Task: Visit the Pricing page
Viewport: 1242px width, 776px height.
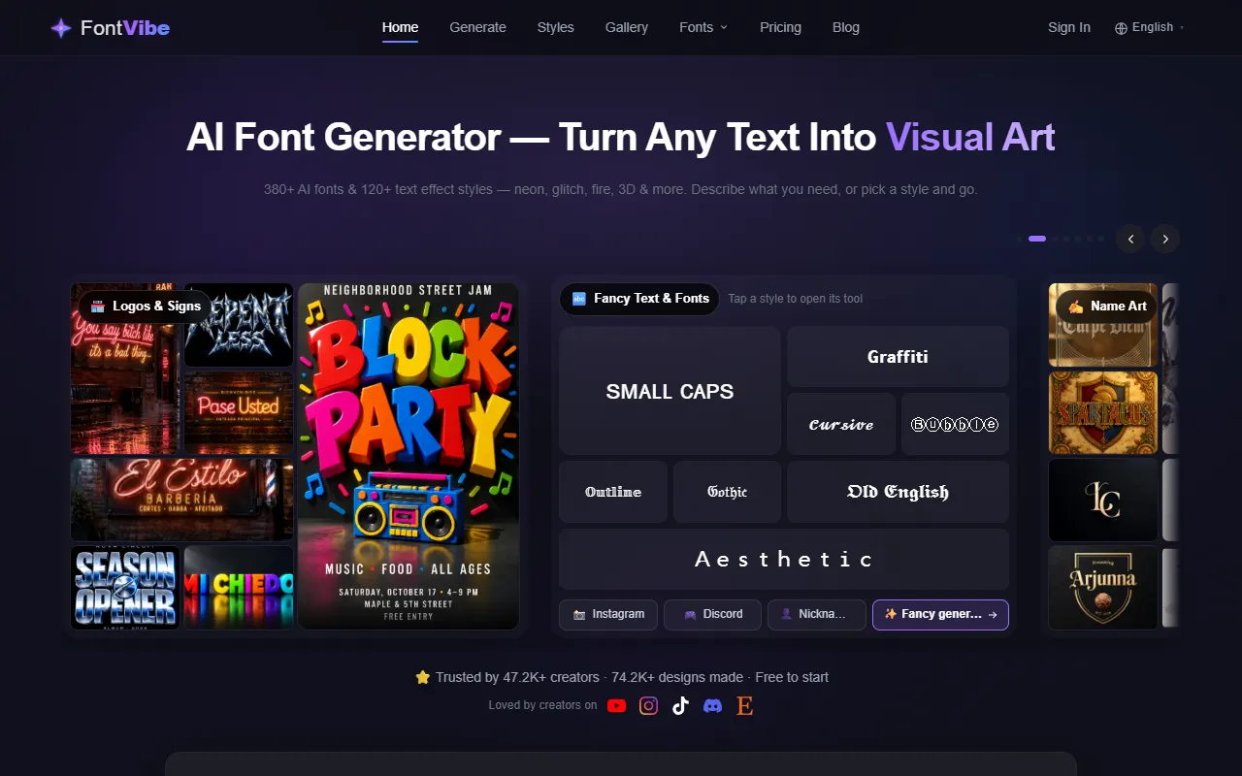Action: pyautogui.click(x=781, y=27)
